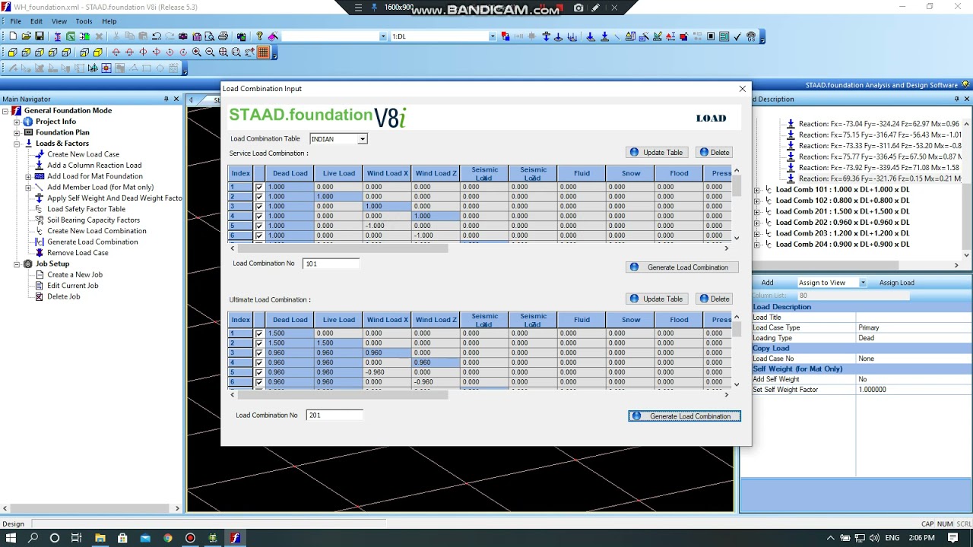Open the File menu

(x=15, y=21)
